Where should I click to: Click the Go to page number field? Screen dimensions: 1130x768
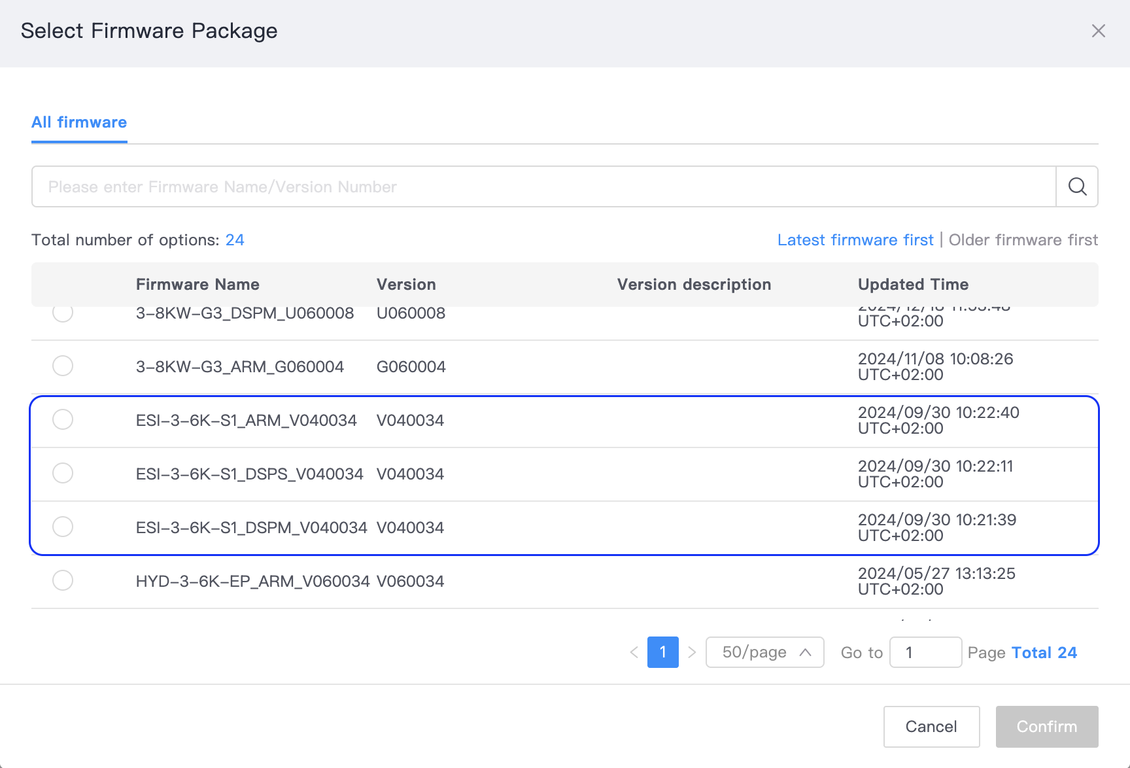[x=925, y=652]
